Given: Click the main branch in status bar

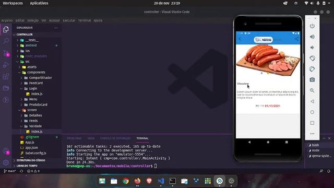Looking at the screenshot, I should coord(9,171).
